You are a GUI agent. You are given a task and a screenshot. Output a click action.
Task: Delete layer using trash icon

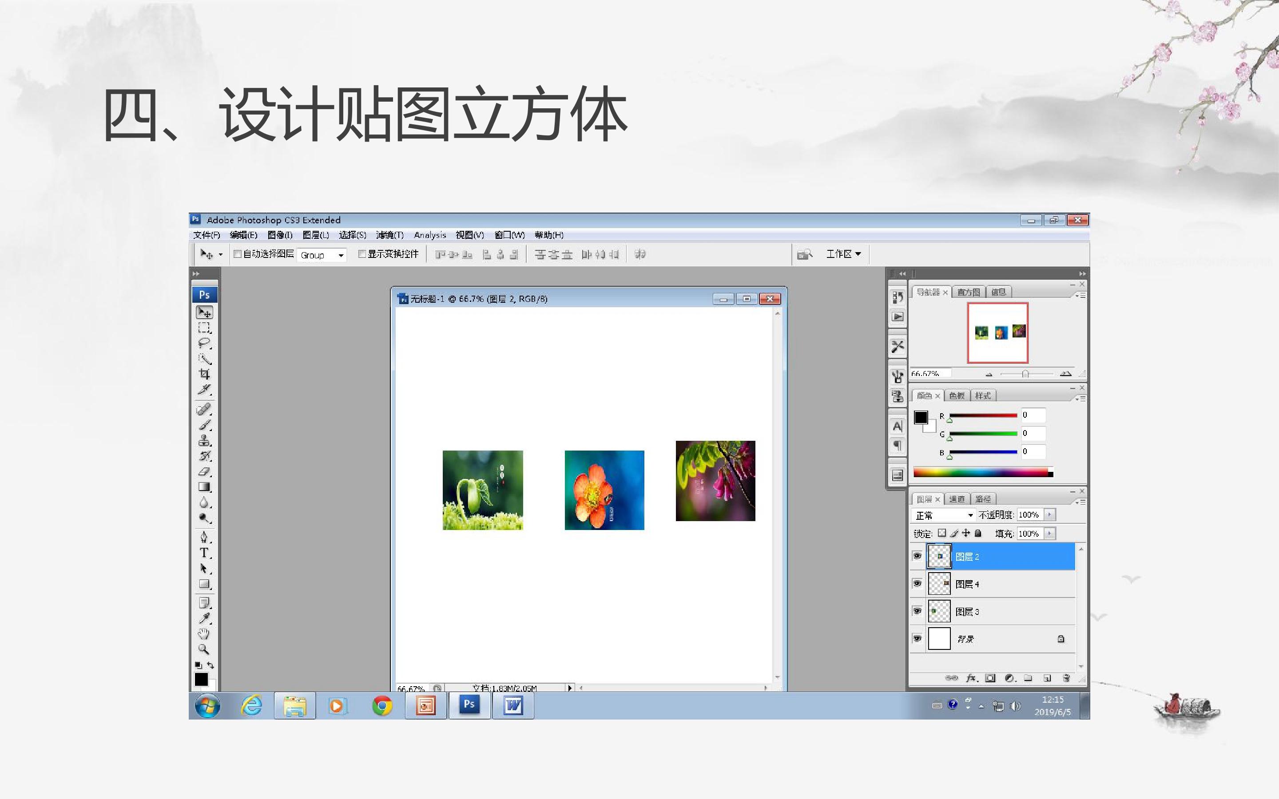tap(1067, 678)
